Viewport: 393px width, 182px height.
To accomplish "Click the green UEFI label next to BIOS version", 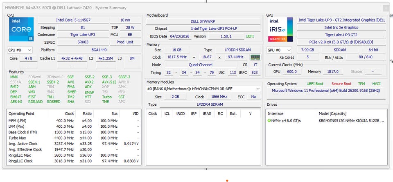I will point(250,36).
